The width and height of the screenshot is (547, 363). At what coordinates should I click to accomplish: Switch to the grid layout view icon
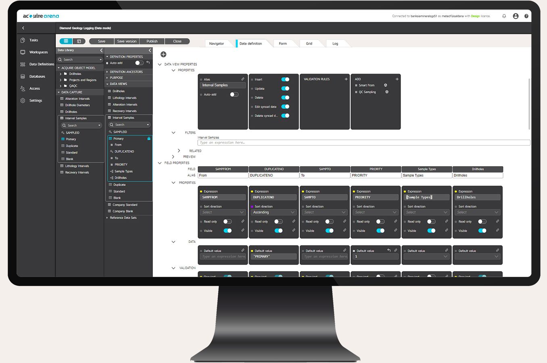point(66,41)
